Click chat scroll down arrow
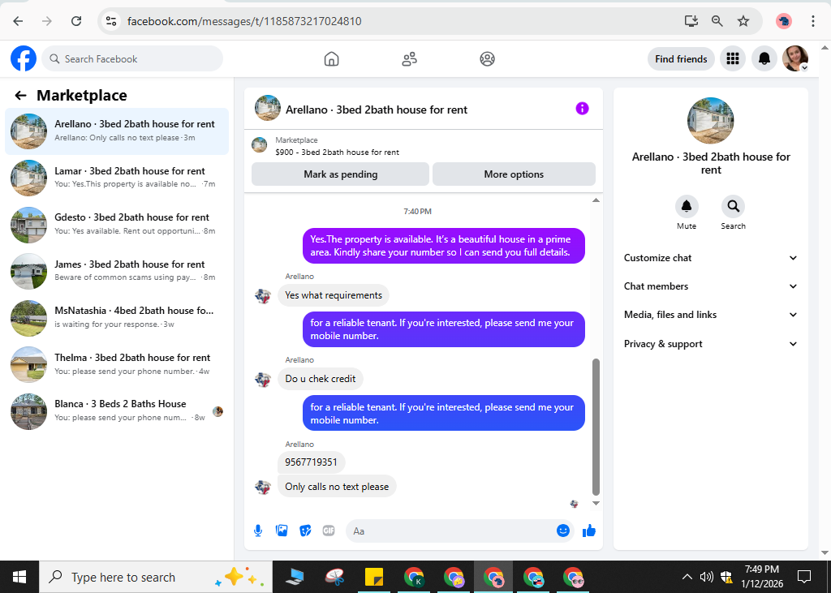This screenshot has height=593, width=831. click(x=596, y=503)
